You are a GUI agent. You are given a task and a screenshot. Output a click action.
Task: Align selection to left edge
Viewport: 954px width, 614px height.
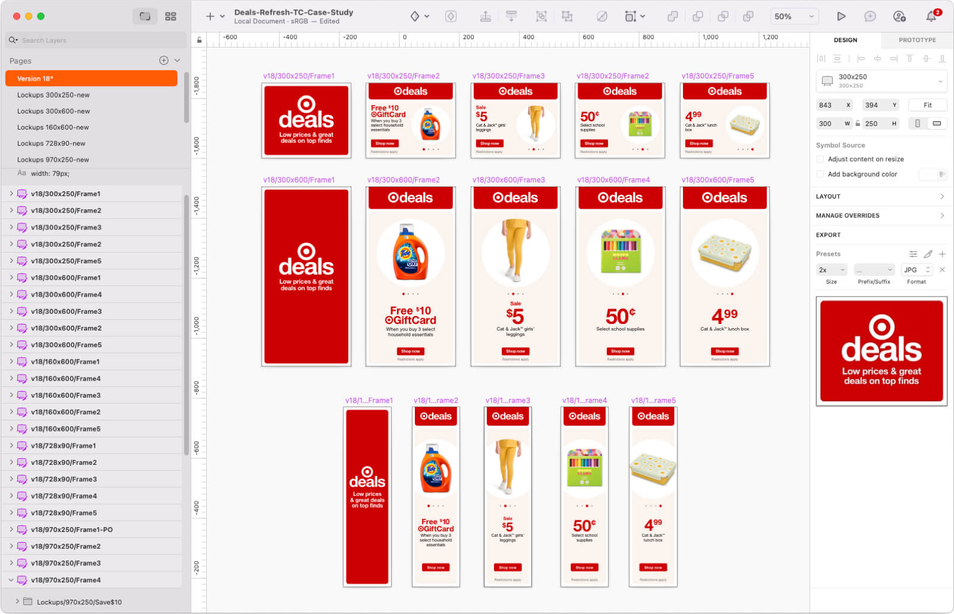(861, 58)
